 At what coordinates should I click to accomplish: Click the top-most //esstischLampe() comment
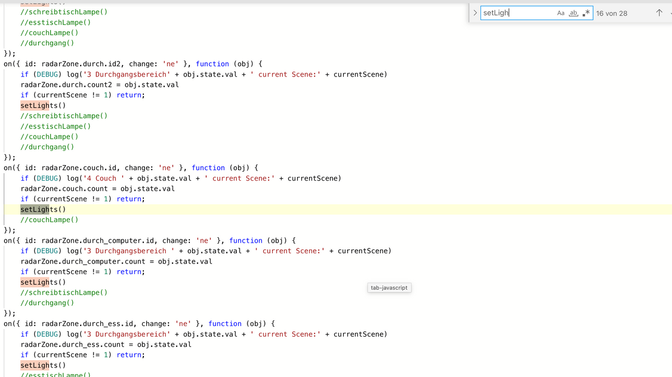click(55, 22)
